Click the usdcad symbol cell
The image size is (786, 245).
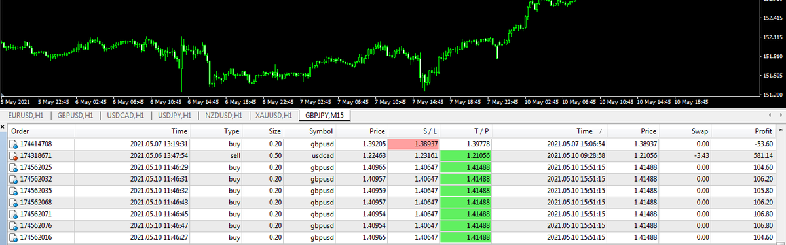(x=322, y=155)
